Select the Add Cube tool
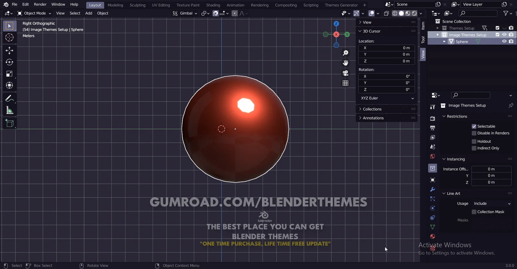This screenshot has height=269, width=517. pos(9,123)
